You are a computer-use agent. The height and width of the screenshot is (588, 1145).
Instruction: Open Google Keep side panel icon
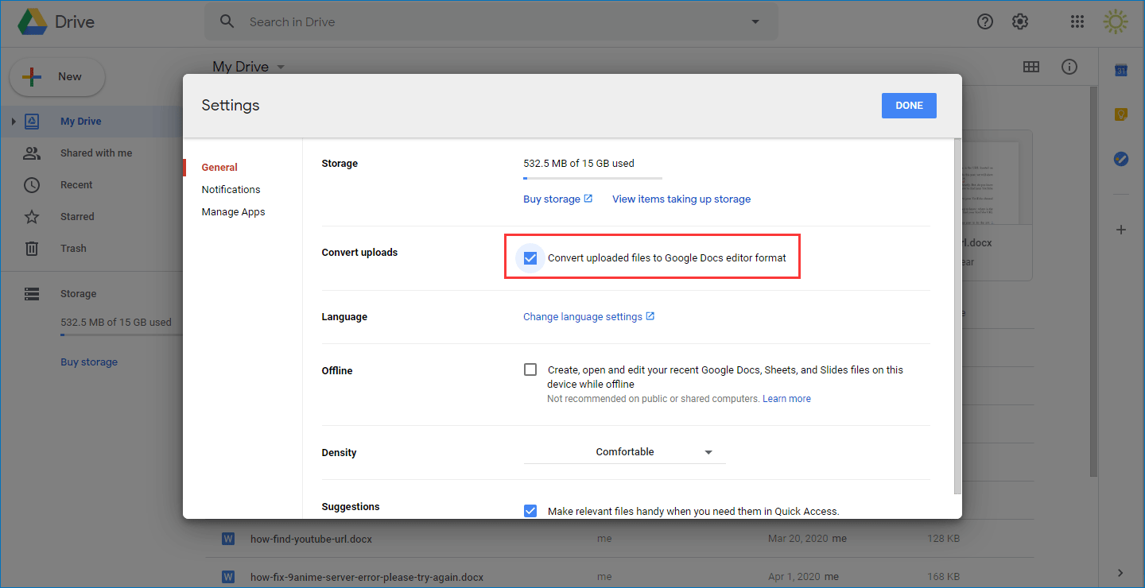1121,115
